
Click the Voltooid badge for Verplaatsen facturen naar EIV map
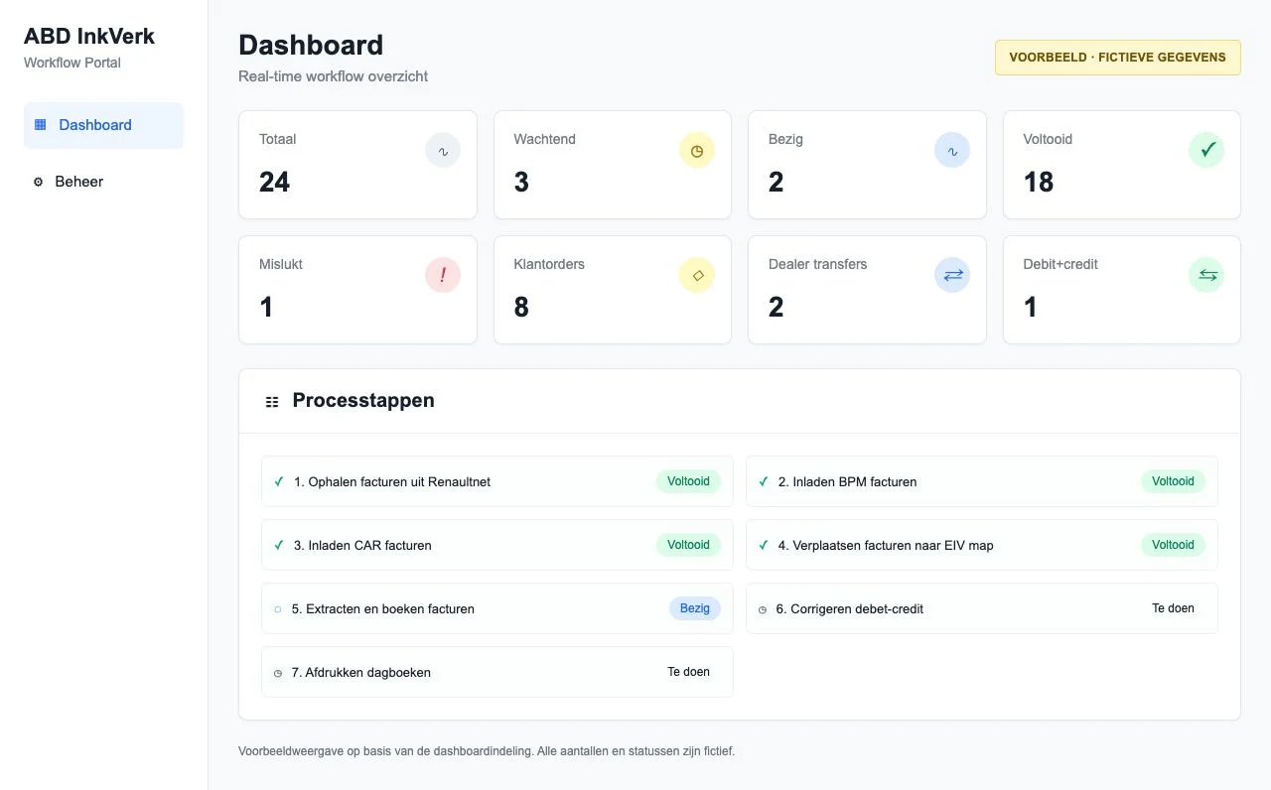(x=1173, y=545)
